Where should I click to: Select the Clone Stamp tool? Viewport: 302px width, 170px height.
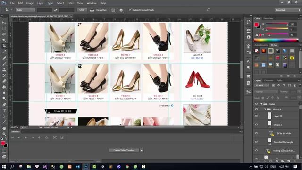coord(4,69)
